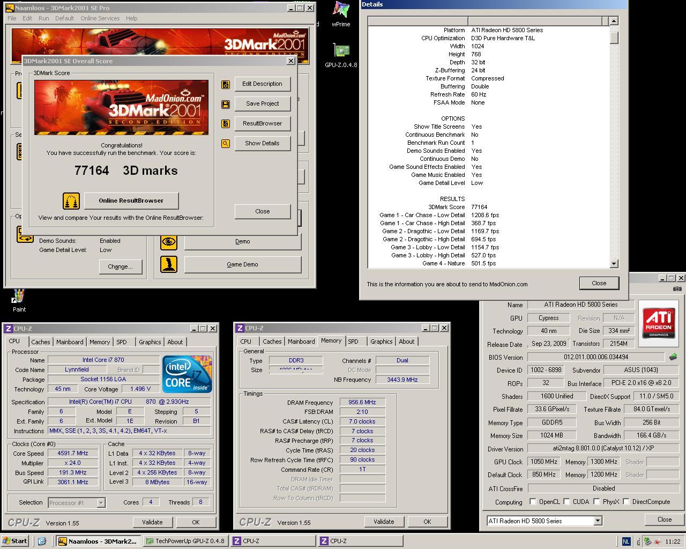Click the Close button in GPU-Z
This screenshot has height=549, width=686.
point(665,520)
